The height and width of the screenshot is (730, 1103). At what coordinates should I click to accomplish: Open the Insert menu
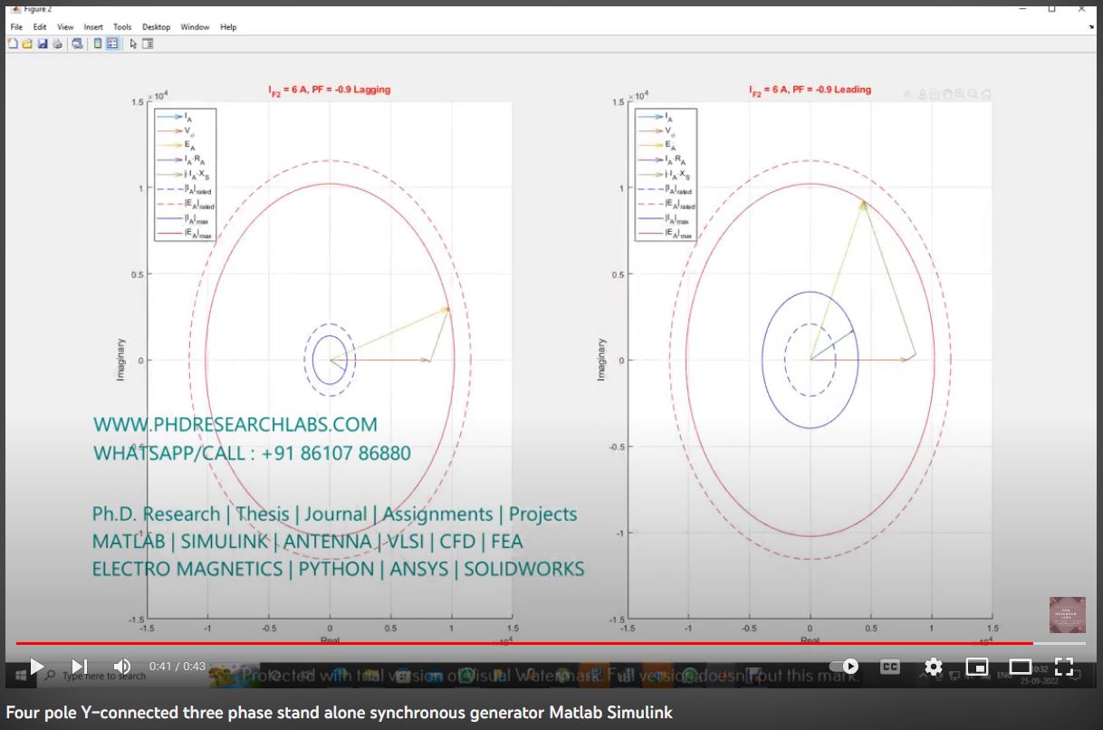point(93,27)
